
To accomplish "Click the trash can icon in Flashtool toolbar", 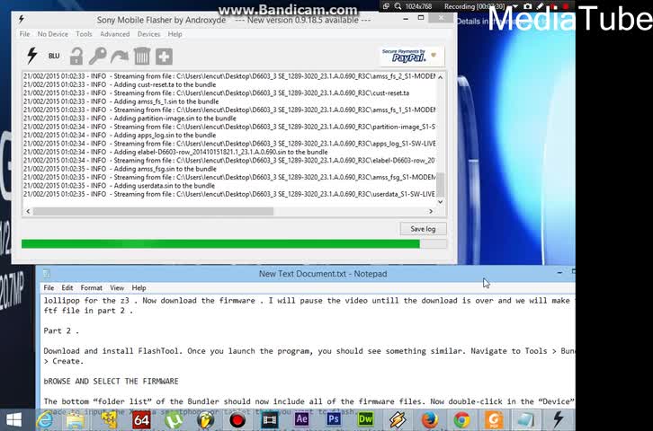I will click(142, 56).
